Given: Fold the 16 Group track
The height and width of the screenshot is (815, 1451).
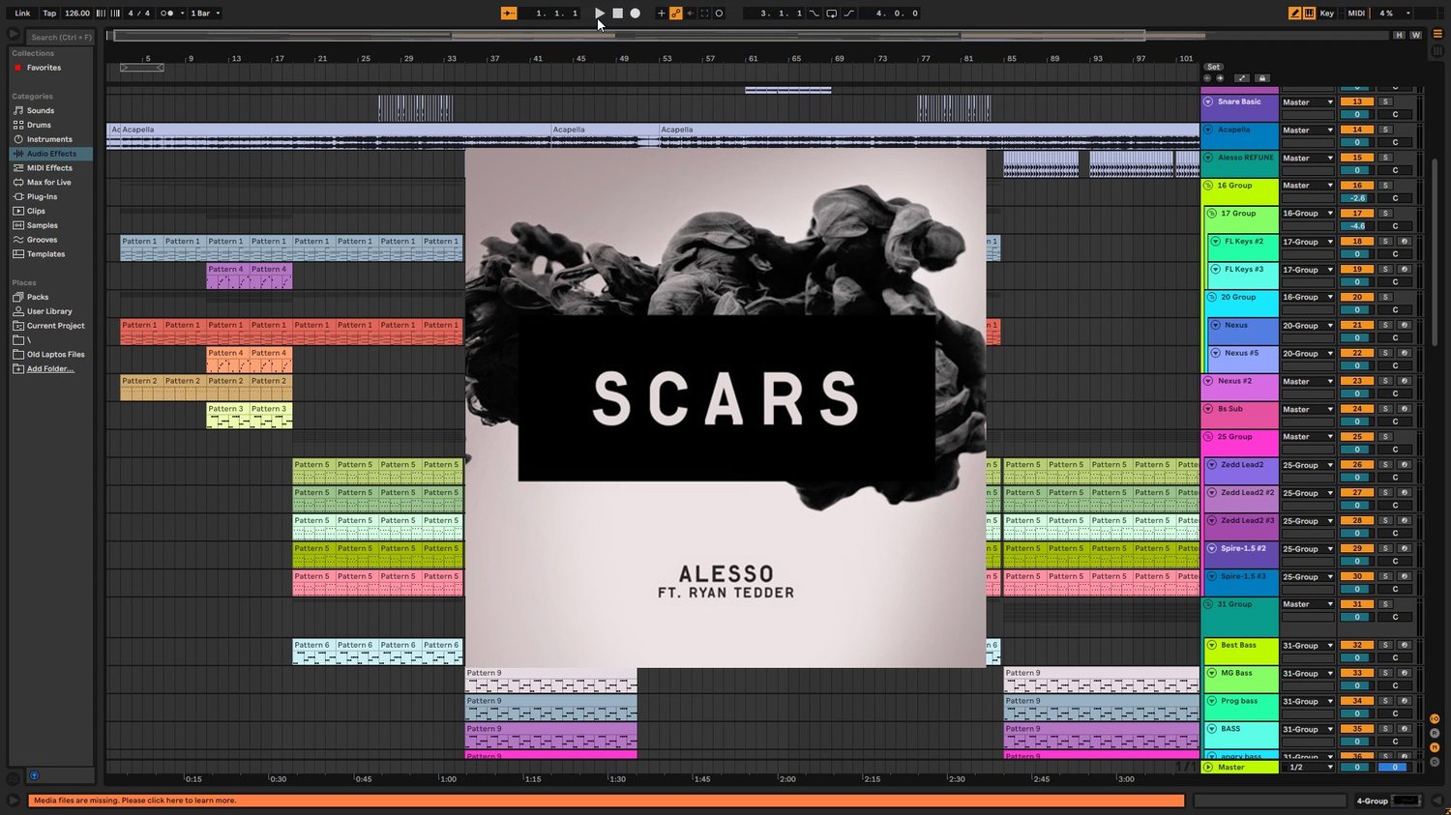Looking at the screenshot, I should click(x=1208, y=186).
